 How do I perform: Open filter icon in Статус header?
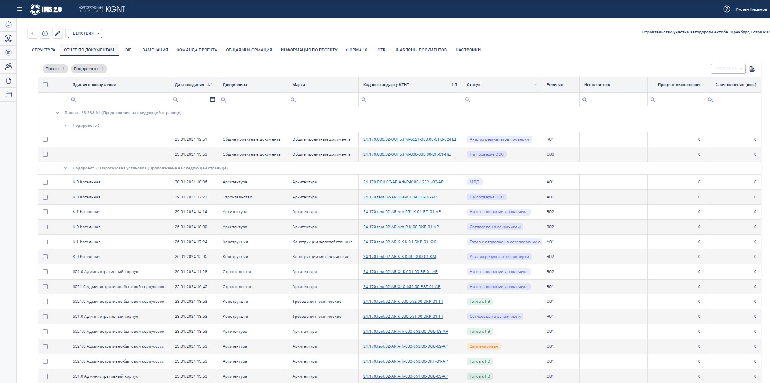tap(536, 85)
